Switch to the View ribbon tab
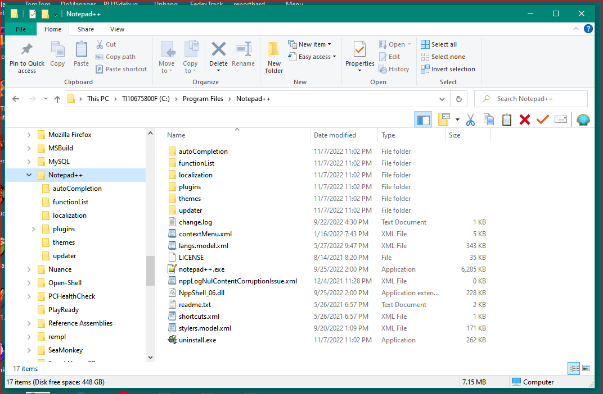The width and height of the screenshot is (603, 394). click(x=117, y=29)
